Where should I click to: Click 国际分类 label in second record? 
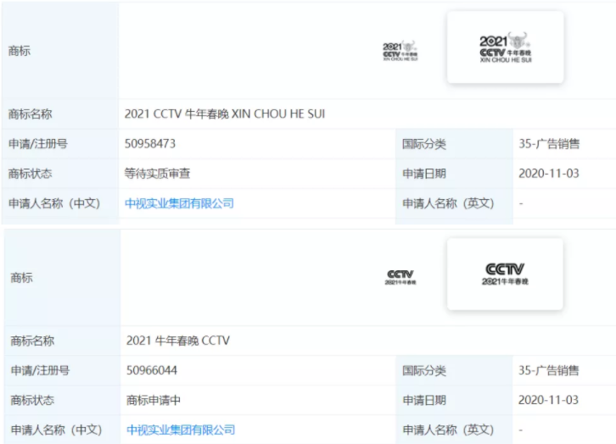click(x=424, y=370)
